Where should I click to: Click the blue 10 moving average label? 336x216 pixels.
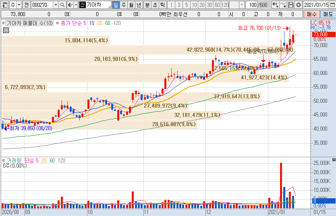click(x=92, y=23)
